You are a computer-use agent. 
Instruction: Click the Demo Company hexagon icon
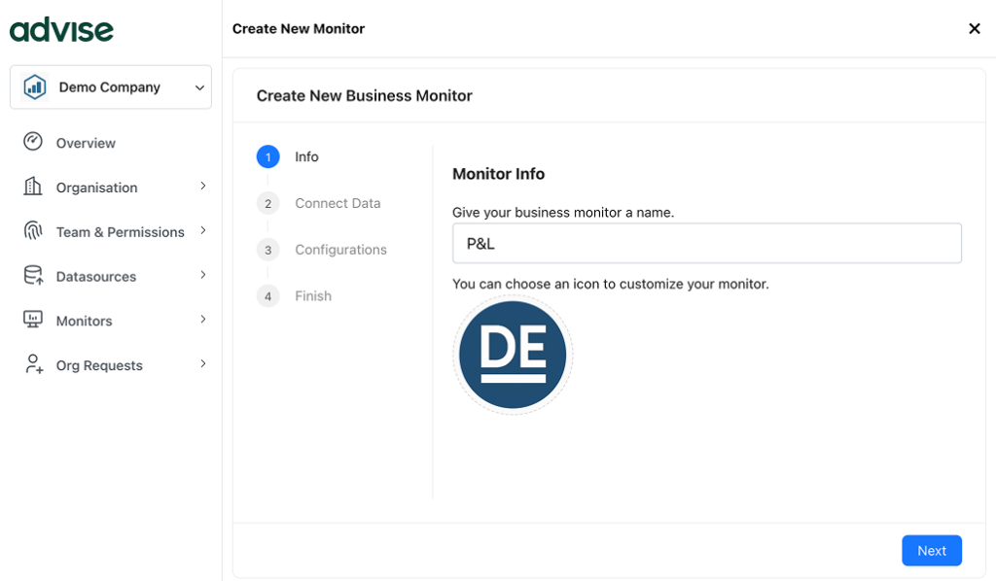point(35,87)
